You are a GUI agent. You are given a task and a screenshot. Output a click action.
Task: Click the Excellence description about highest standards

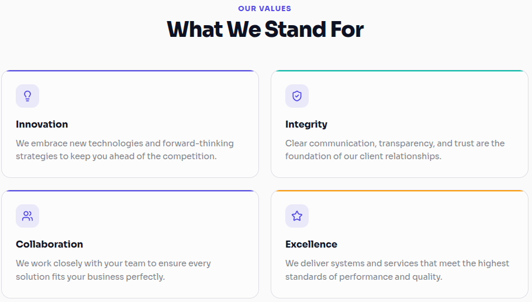[397, 270]
